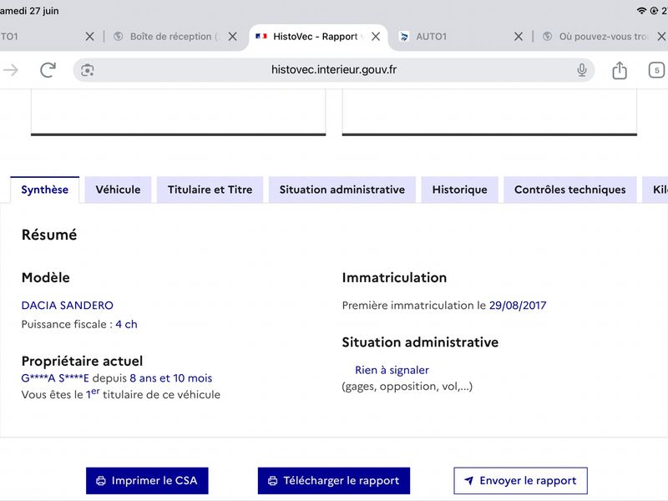Close the HistoVec - Rapport tab
668x501 pixels.
point(375,37)
